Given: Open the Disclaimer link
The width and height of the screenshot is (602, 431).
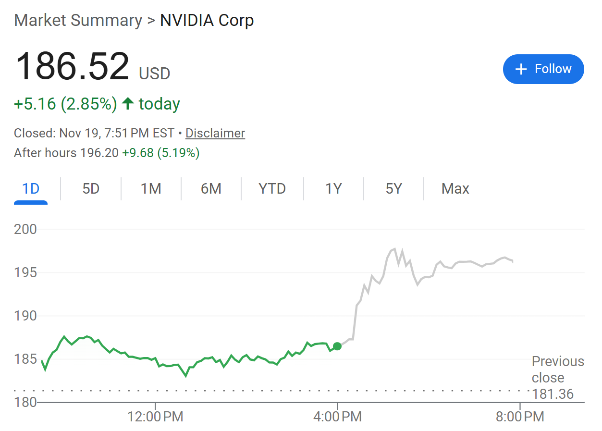Looking at the screenshot, I should 215,133.
